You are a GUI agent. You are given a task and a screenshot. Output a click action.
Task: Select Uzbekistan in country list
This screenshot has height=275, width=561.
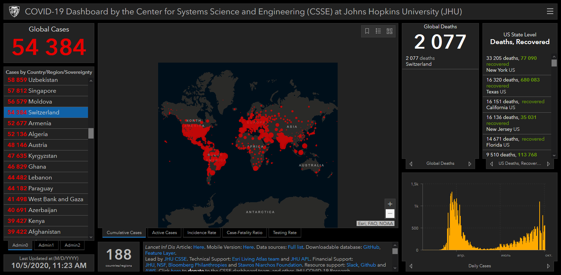tap(46, 80)
